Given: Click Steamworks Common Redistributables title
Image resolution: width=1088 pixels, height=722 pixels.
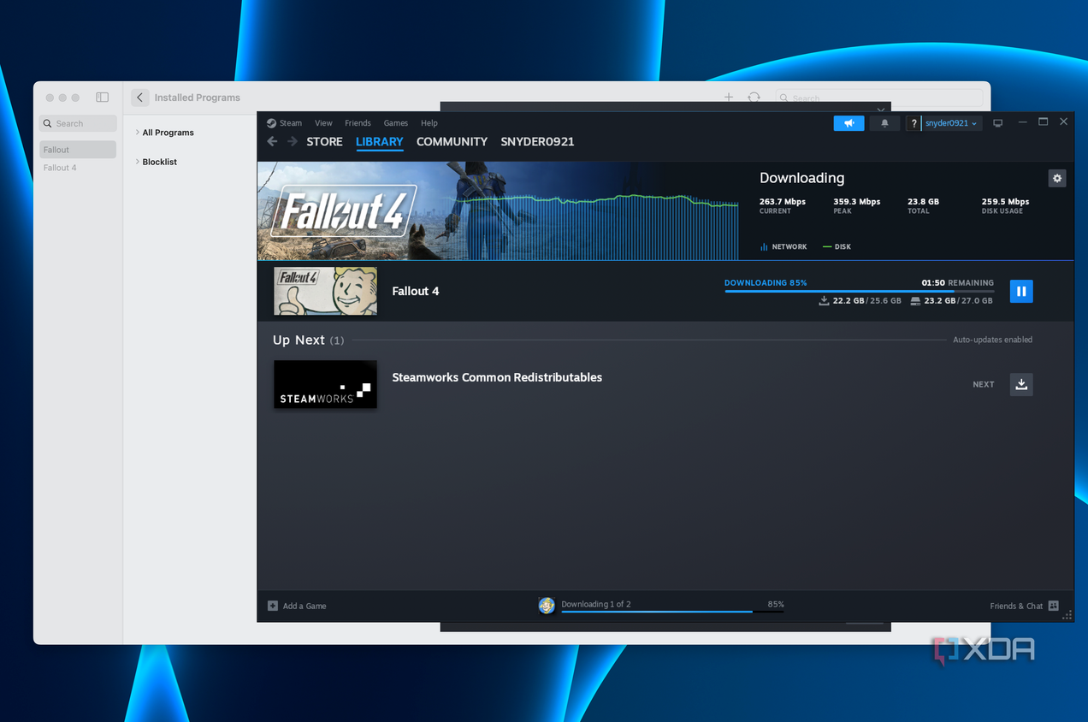Looking at the screenshot, I should pyautogui.click(x=497, y=377).
